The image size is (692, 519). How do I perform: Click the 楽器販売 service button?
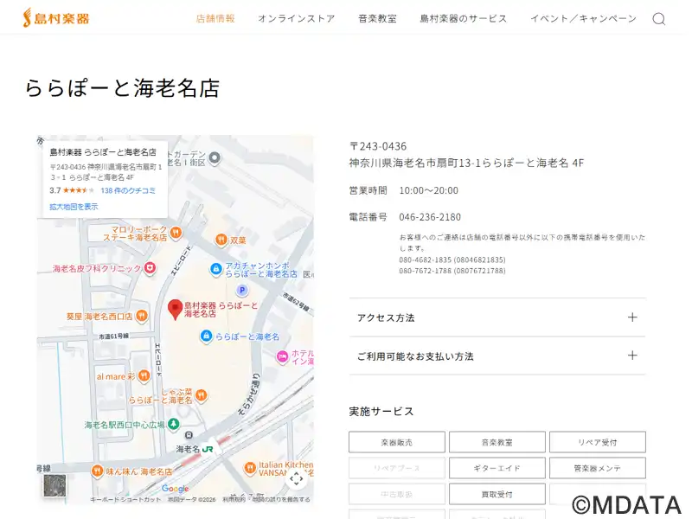click(x=396, y=442)
